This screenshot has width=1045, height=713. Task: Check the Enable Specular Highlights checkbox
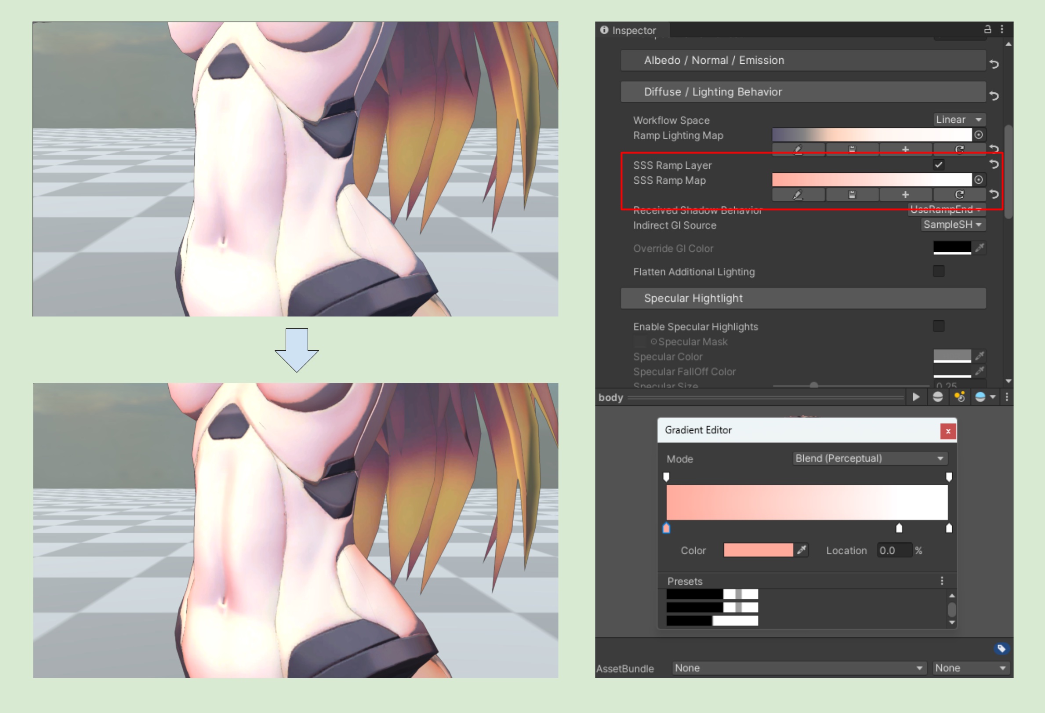pos(938,326)
